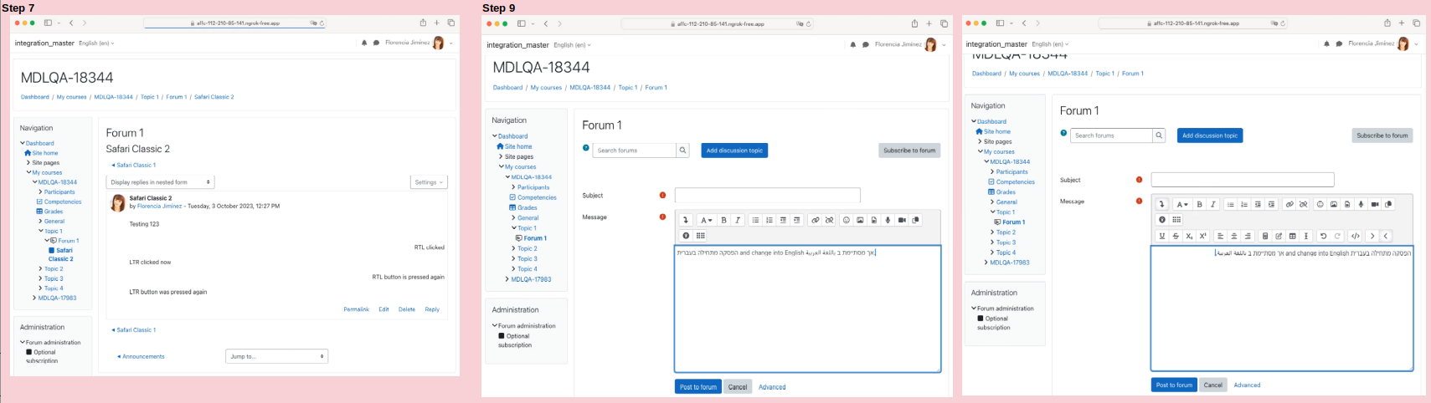
Task: Open screenreader helper in the collapsed-toolbar window
Action: (700, 236)
